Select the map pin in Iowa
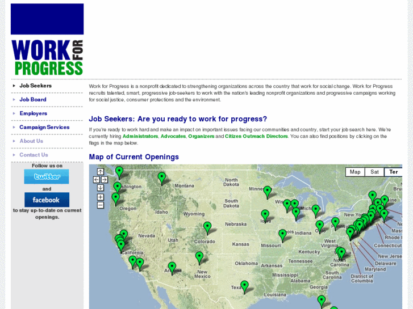The height and width of the screenshot is (309, 413). pos(265,216)
